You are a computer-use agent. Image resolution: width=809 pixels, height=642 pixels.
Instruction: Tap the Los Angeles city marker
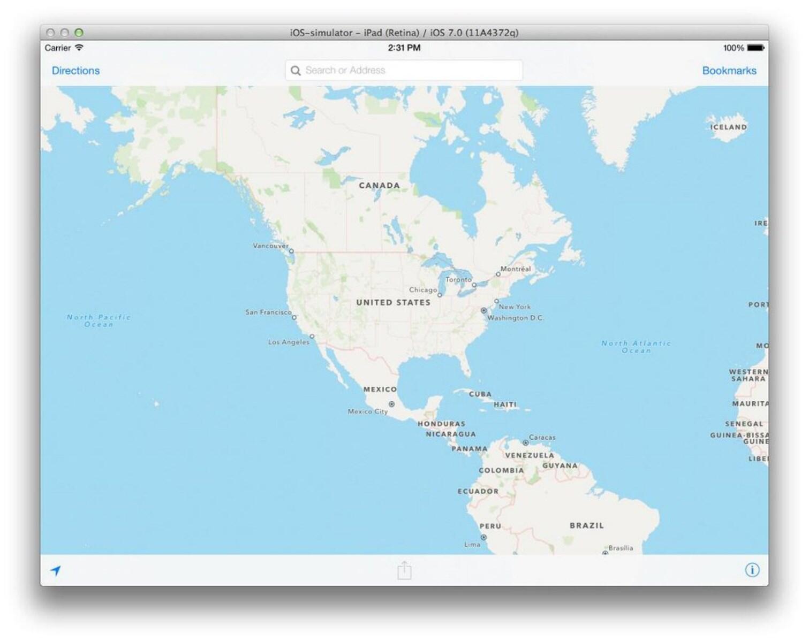point(312,337)
